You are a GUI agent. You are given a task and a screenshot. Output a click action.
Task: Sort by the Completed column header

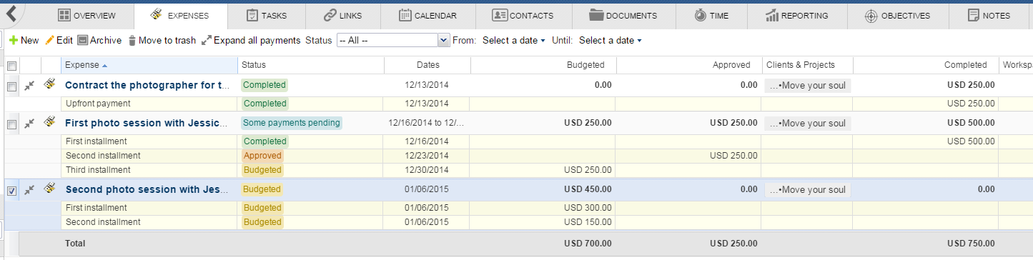[926, 65]
